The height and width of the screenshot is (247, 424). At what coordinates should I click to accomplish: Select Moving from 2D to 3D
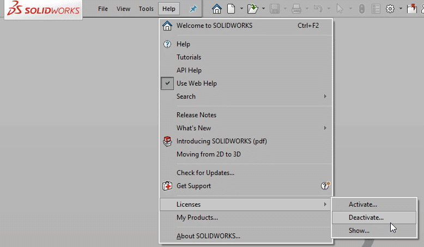[246, 154]
